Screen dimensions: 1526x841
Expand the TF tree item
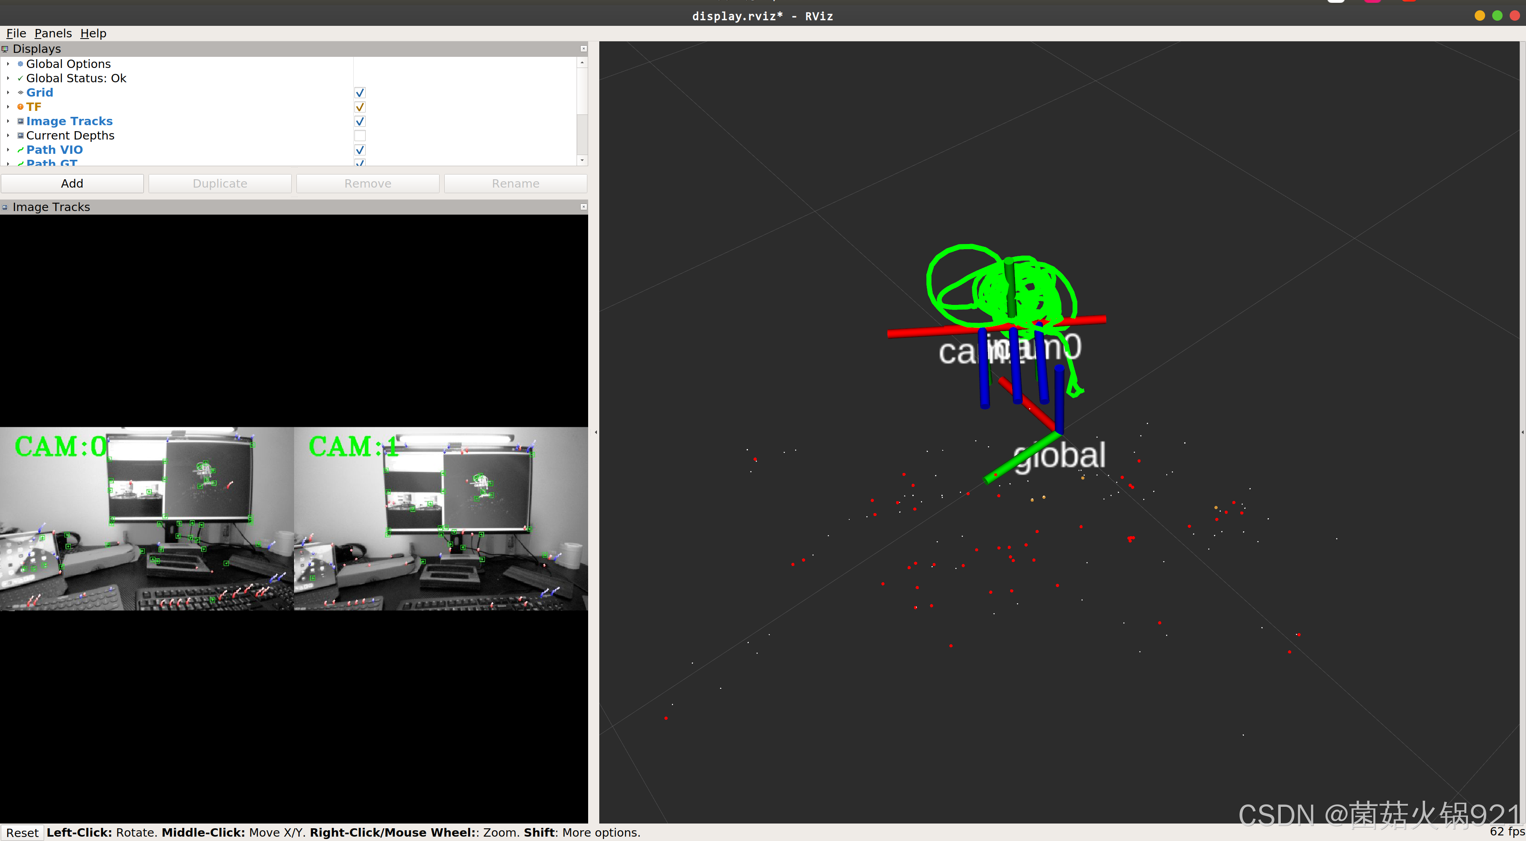pyautogui.click(x=8, y=107)
